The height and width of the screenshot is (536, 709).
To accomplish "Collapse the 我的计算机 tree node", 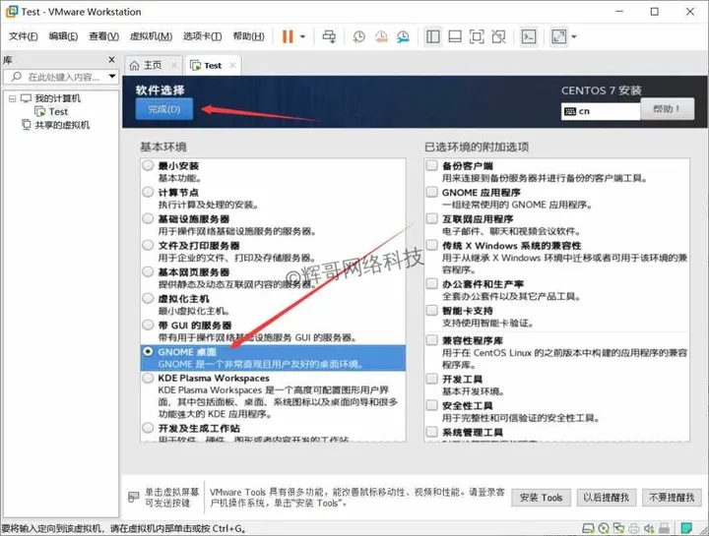I will pos(12,98).
